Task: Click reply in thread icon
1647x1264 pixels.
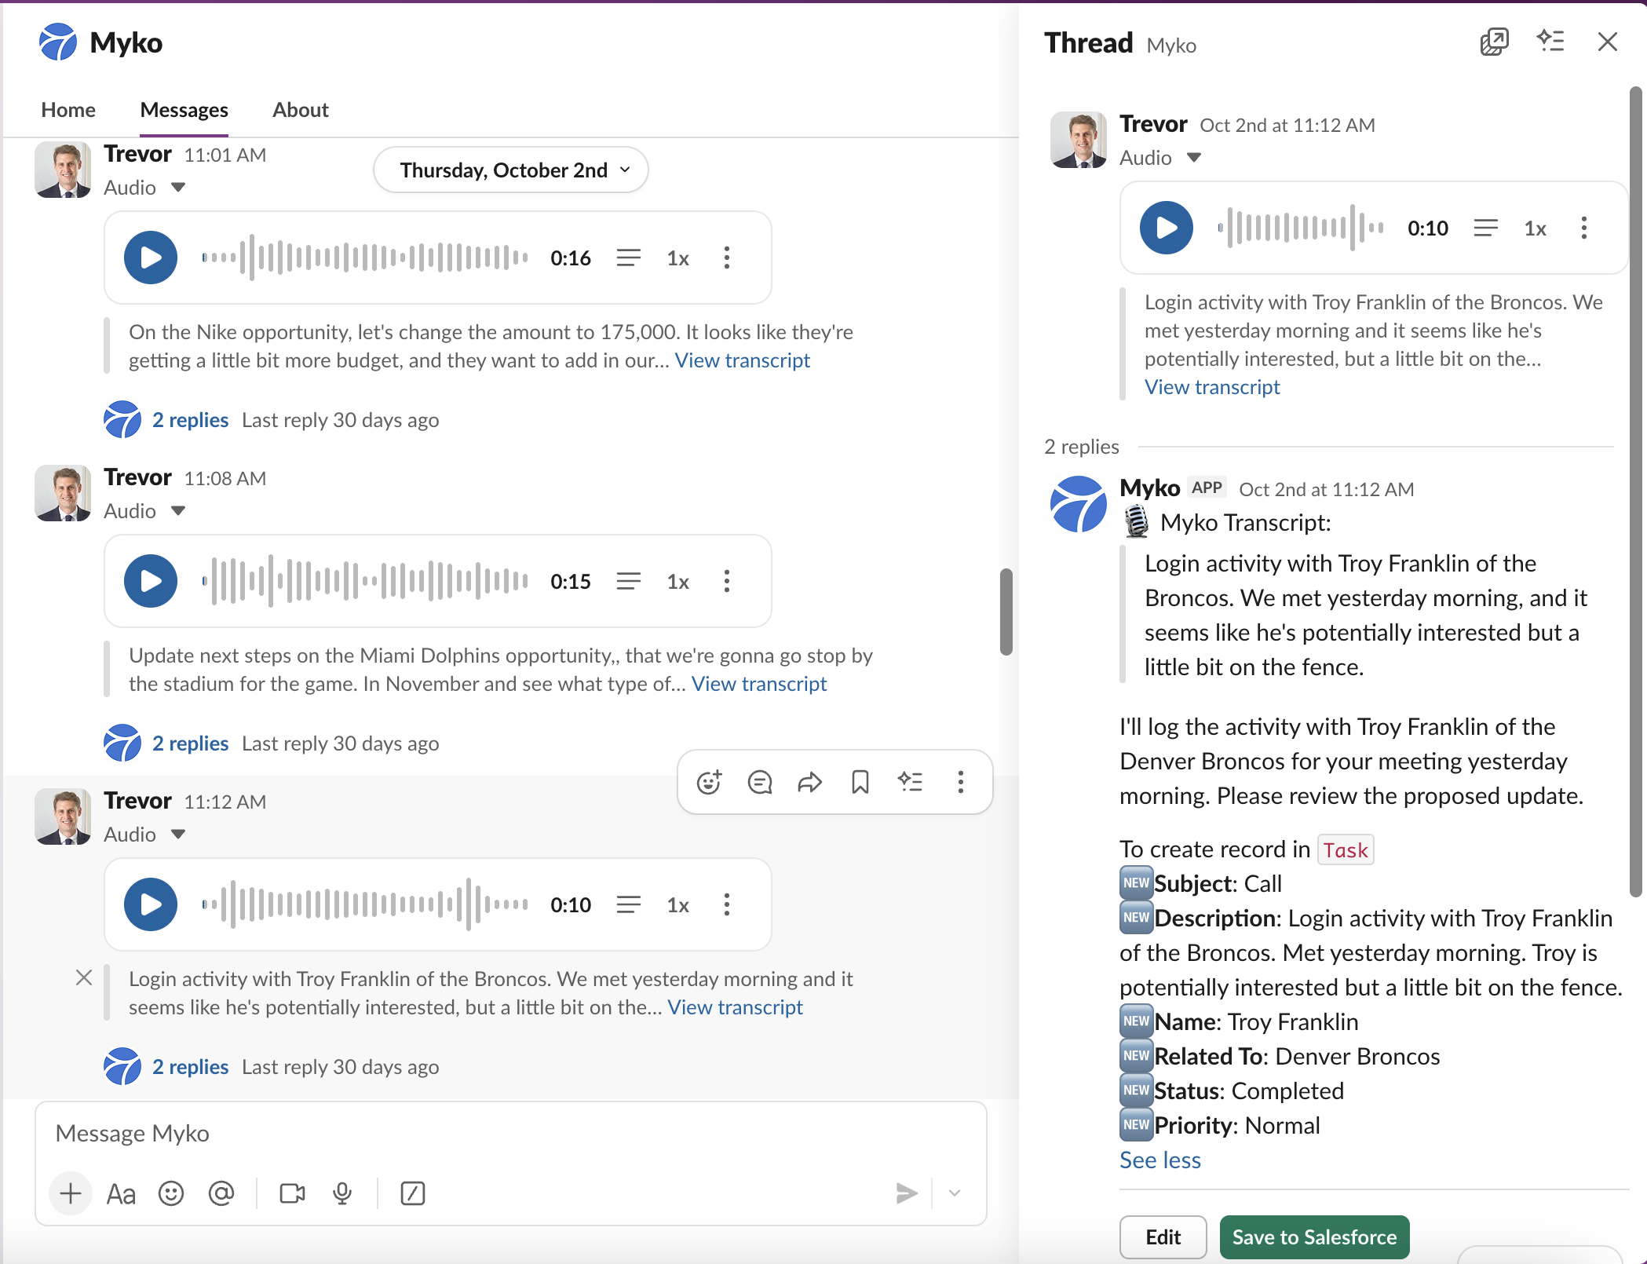Action: click(x=759, y=782)
